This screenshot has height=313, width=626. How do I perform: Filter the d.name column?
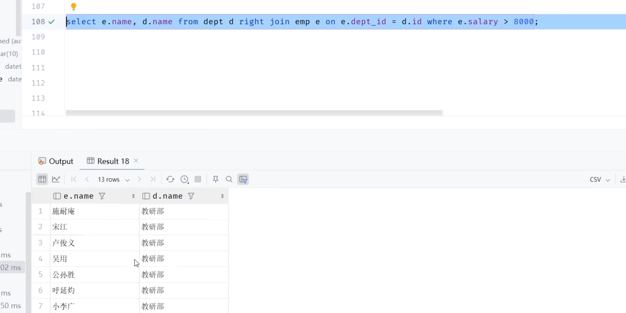pyautogui.click(x=191, y=196)
